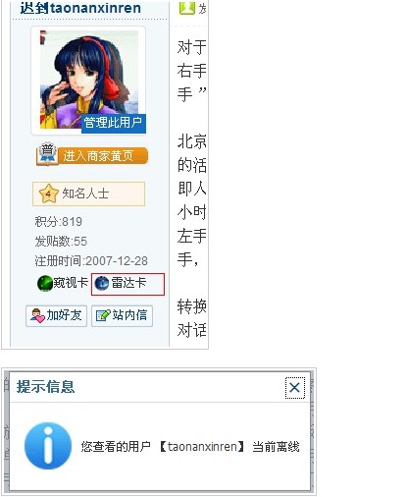Click the 站内信 pencil note icon
Viewport: 408px width, 497px height.
(103, 315)
